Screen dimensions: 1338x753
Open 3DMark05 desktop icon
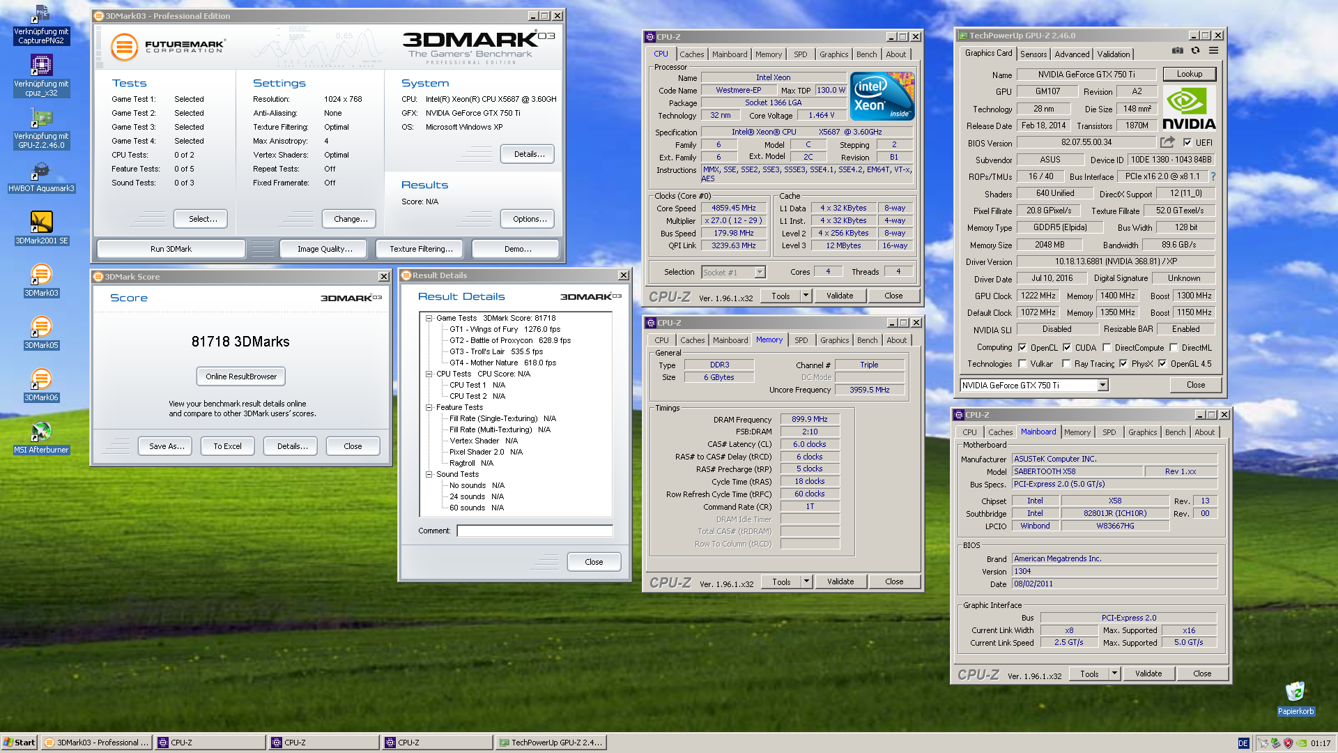[41, 333]
